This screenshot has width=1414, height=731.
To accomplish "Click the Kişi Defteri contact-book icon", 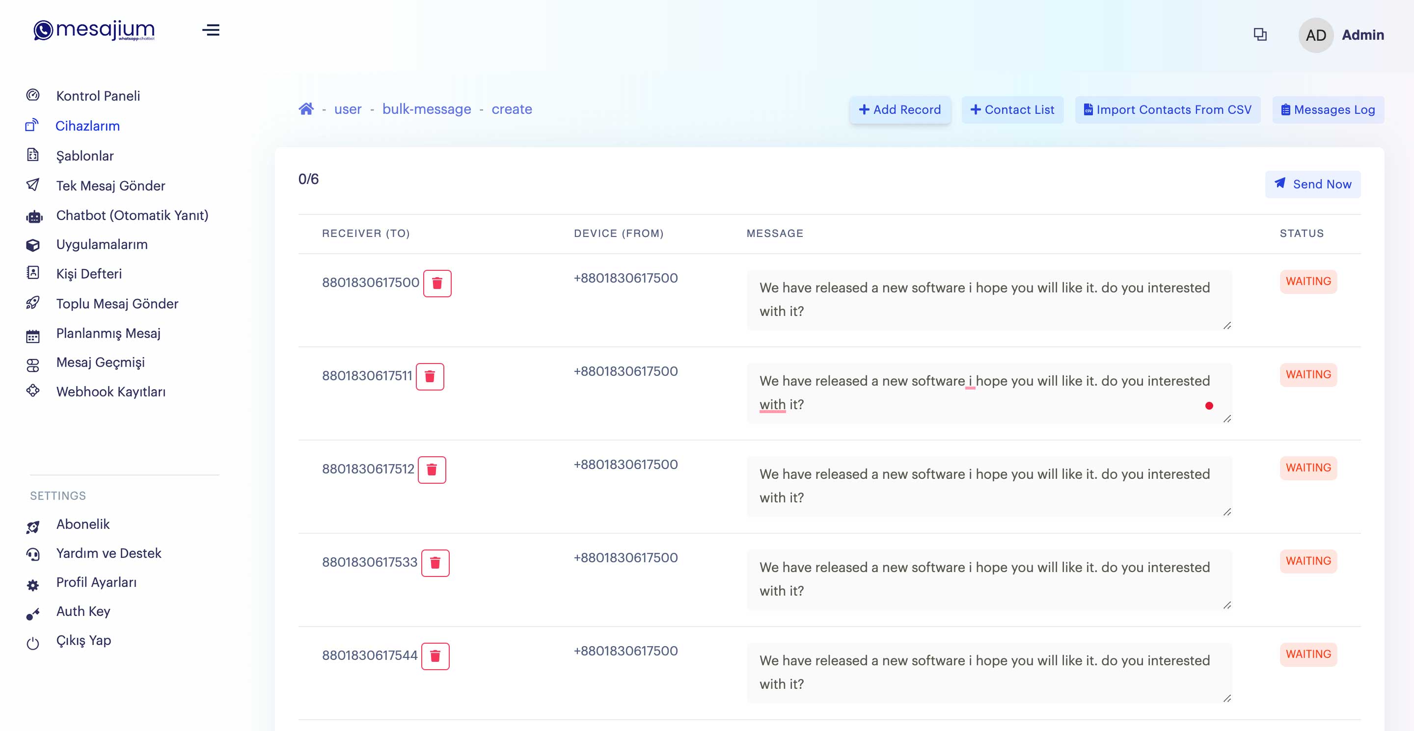I will coord(33,273).
